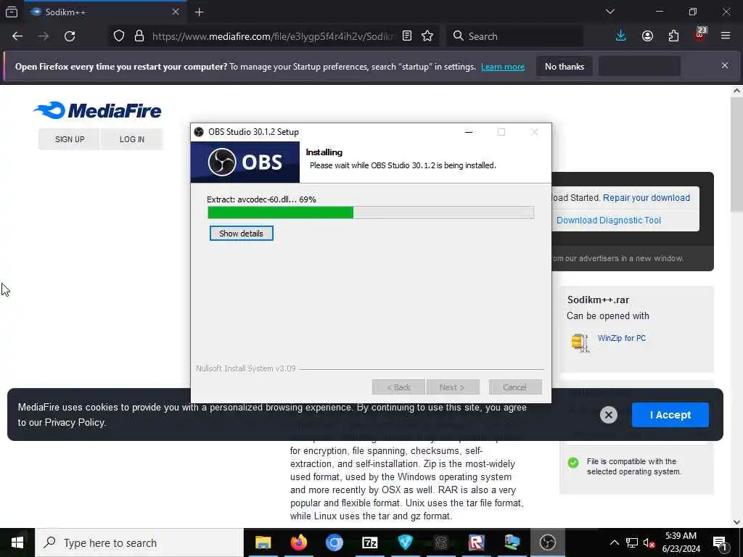
Task: Show hidden system tray icons
Action: 614,542
